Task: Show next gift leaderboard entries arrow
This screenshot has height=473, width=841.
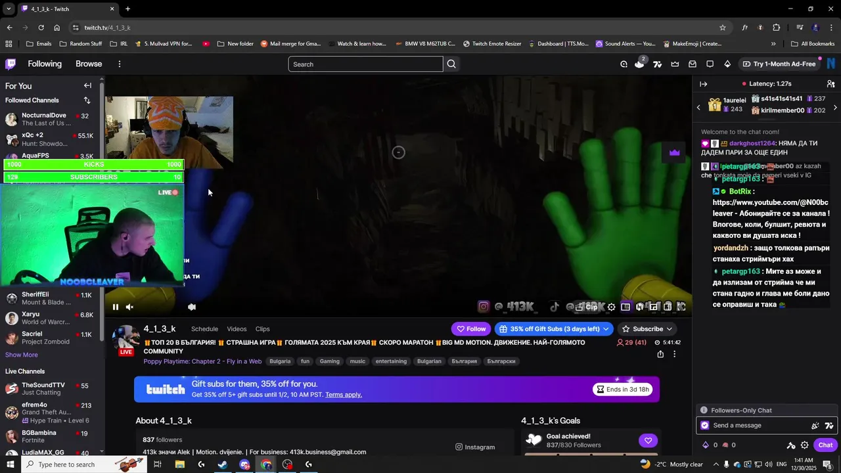Action: click(x=835, y=108)
